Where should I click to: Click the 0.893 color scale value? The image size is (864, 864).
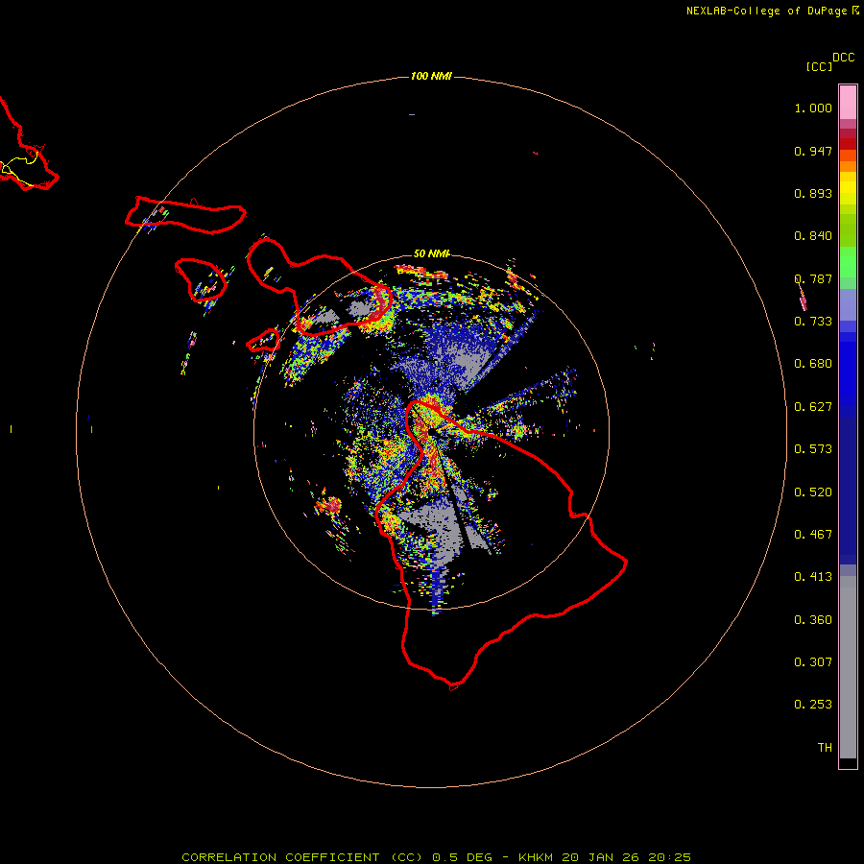pos(813,193)
